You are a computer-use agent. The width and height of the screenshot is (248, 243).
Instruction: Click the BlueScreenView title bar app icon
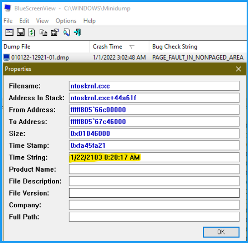[x=7, y=8]
